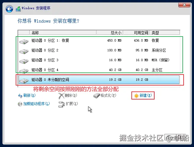The height and width of the screenshot is (147, 194).
Task: Click the refresh arrows icon
Action: pos(20,96)
